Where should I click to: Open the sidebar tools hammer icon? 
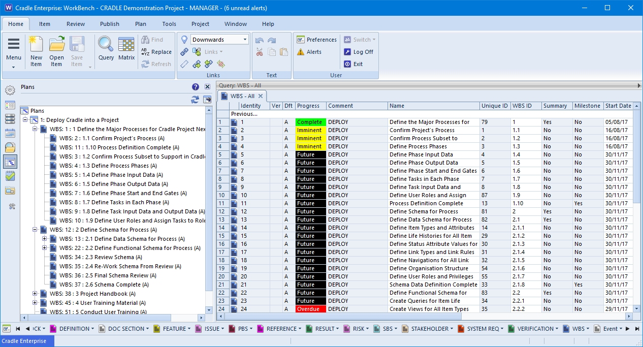[12, 206]
